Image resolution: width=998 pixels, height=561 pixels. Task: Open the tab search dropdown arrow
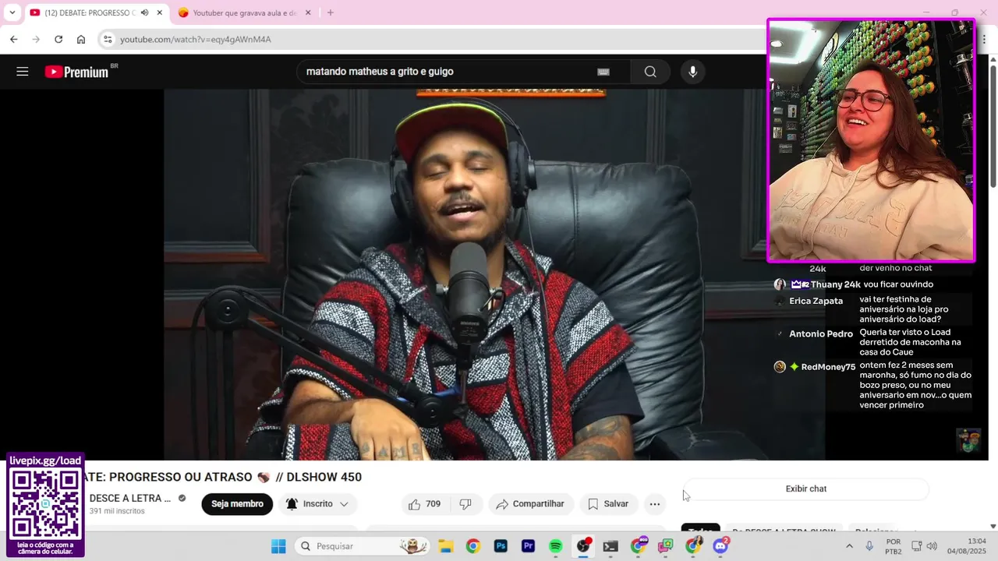coord(12,12)
